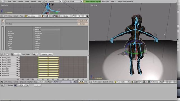Expand Bone_R.003 channel
Screen dimensions: 180x101
point(1,62)
